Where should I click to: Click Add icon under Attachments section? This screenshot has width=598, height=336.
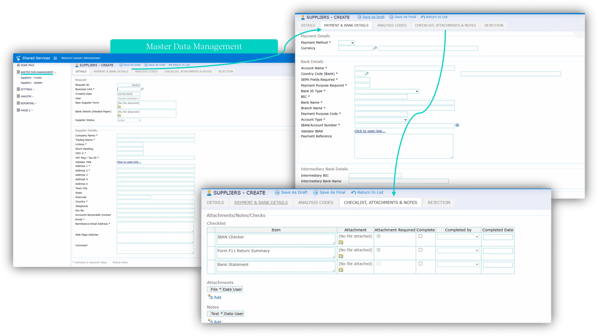point(210,297)
